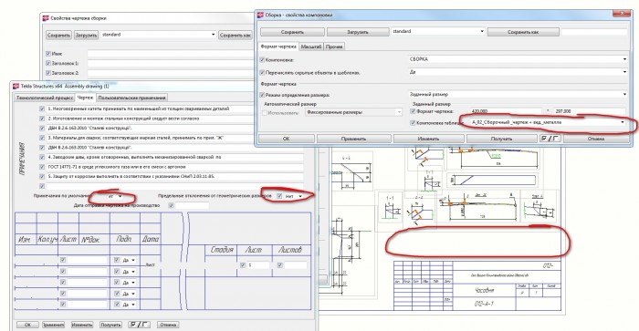Click the toggle-all checkmarks button in the layout properties dialog

550,139
